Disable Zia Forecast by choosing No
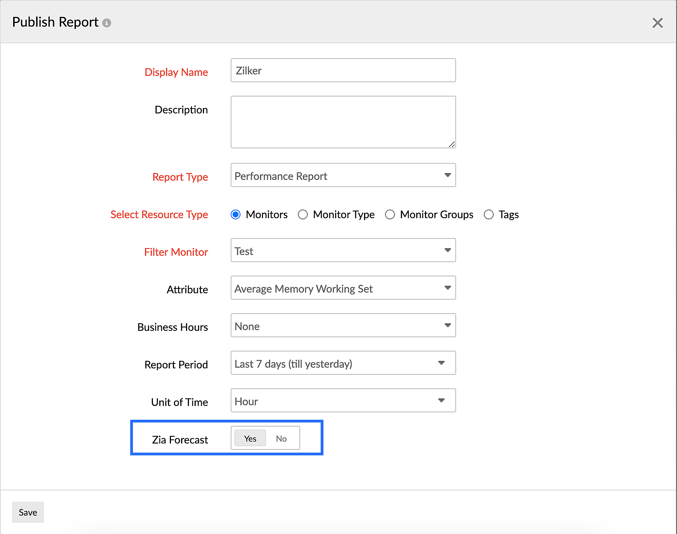Screen dimensions: 677x534 click(281, 438)
